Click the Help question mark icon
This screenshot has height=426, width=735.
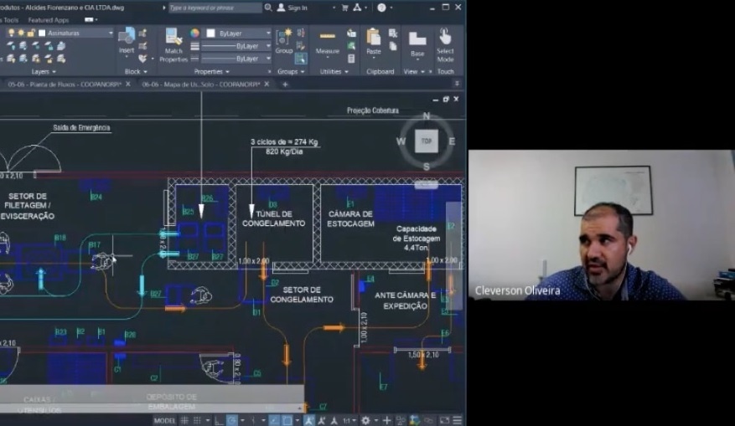point(381,8)
